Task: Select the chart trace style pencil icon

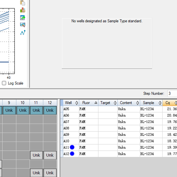Action: 22,25
